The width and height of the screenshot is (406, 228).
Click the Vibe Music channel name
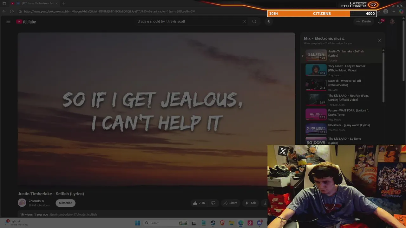point(334,120)
